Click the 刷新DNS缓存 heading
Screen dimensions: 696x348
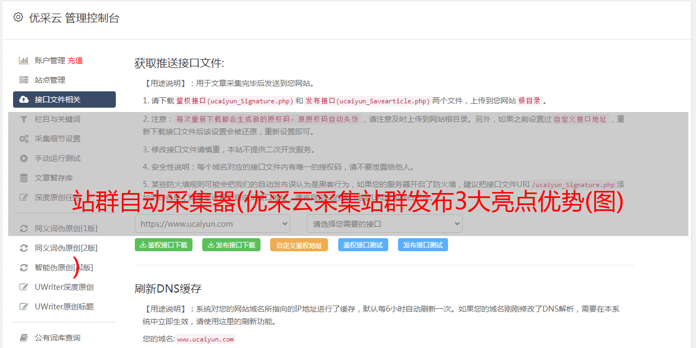click(168, 288)
